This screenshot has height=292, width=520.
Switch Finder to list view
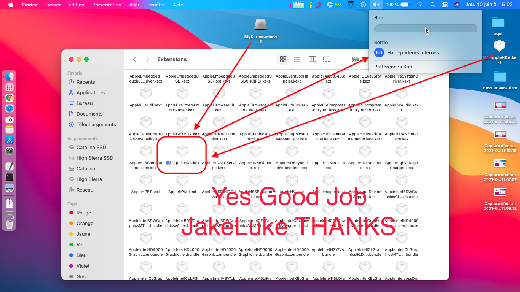[297, 59]
